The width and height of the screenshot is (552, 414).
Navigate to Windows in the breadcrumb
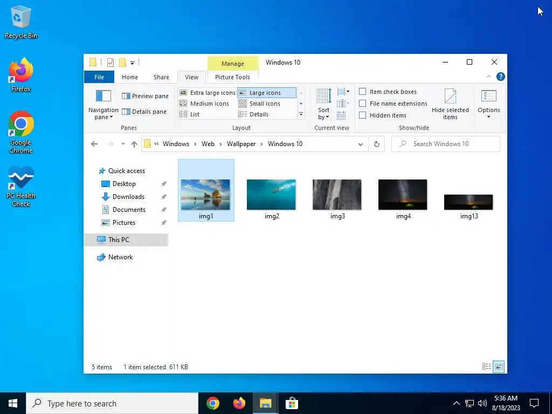176,143
